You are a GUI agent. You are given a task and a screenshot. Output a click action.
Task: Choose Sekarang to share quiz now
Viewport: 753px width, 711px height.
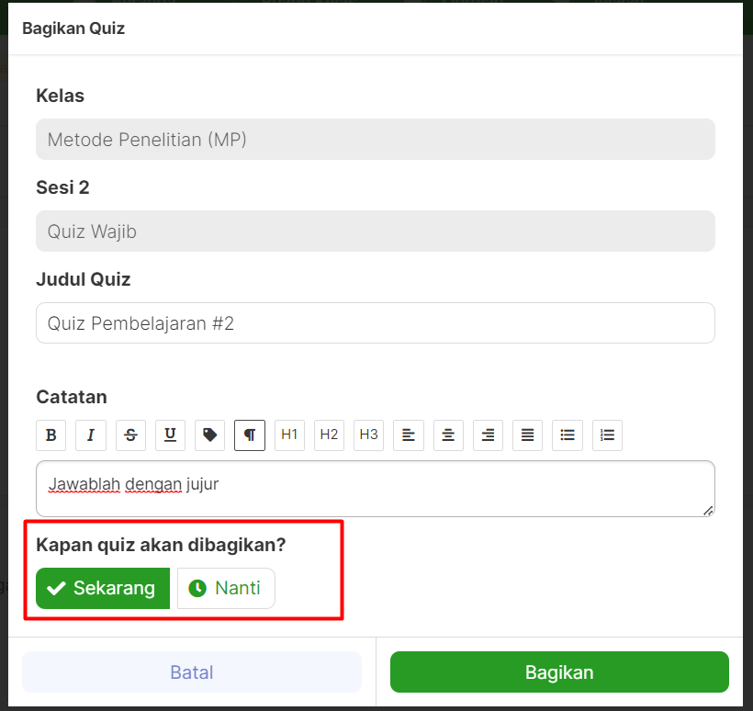103,588
